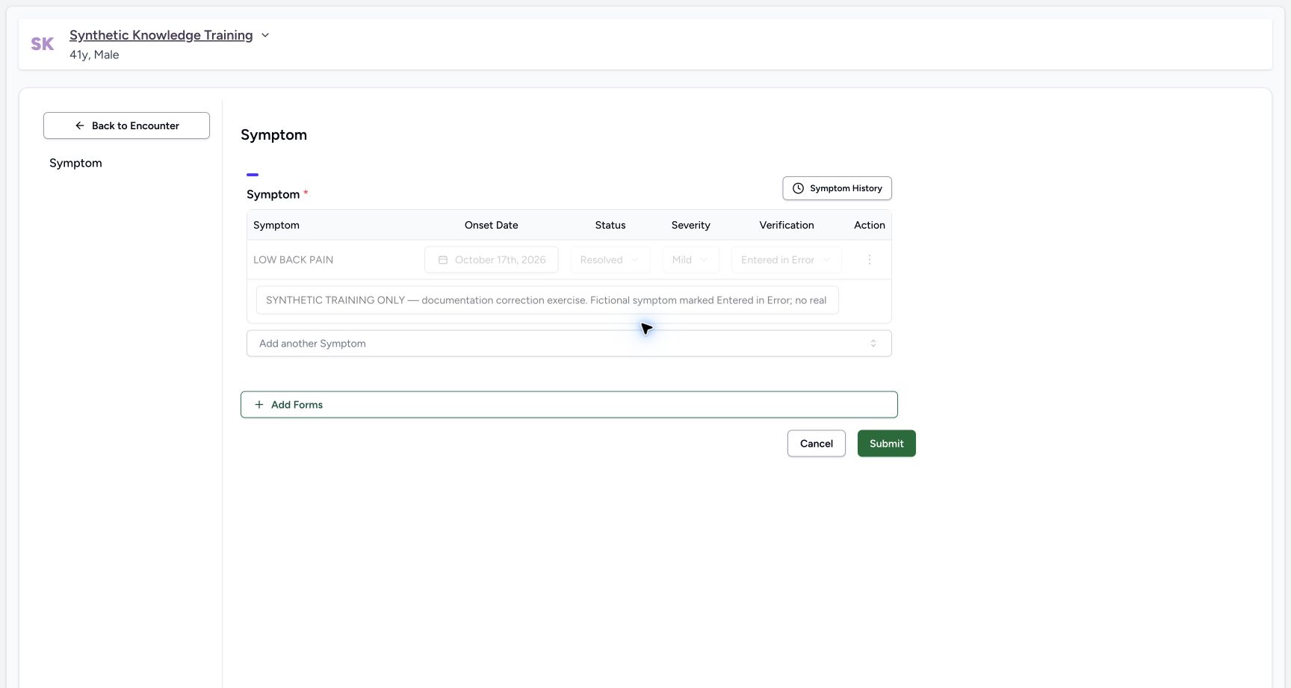Open the Synthetic Knowledge Training patient link
1291x688 pixels.
coord(161,35)
